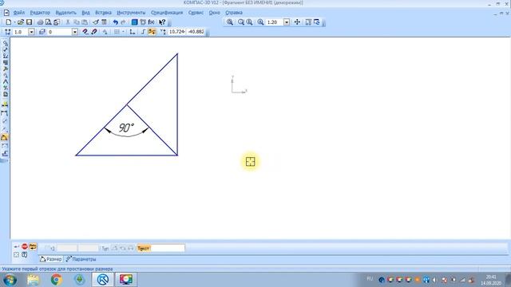
Task: Save the current fragment
Action: click(x=29, y=22)
